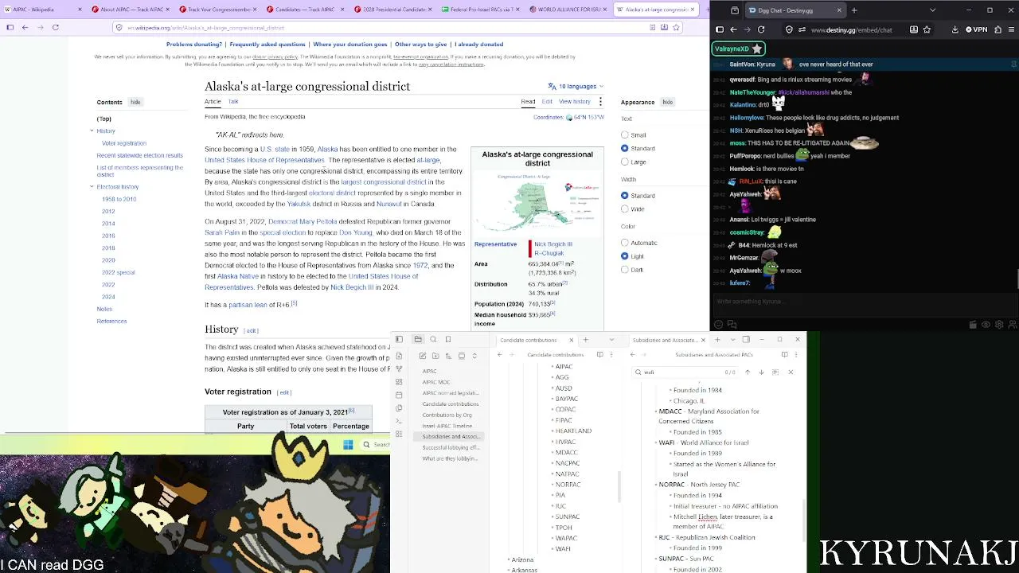The image size is (1019, 573).
Task: Click the Windows Start button on taskbar
Action: [348, 445]
